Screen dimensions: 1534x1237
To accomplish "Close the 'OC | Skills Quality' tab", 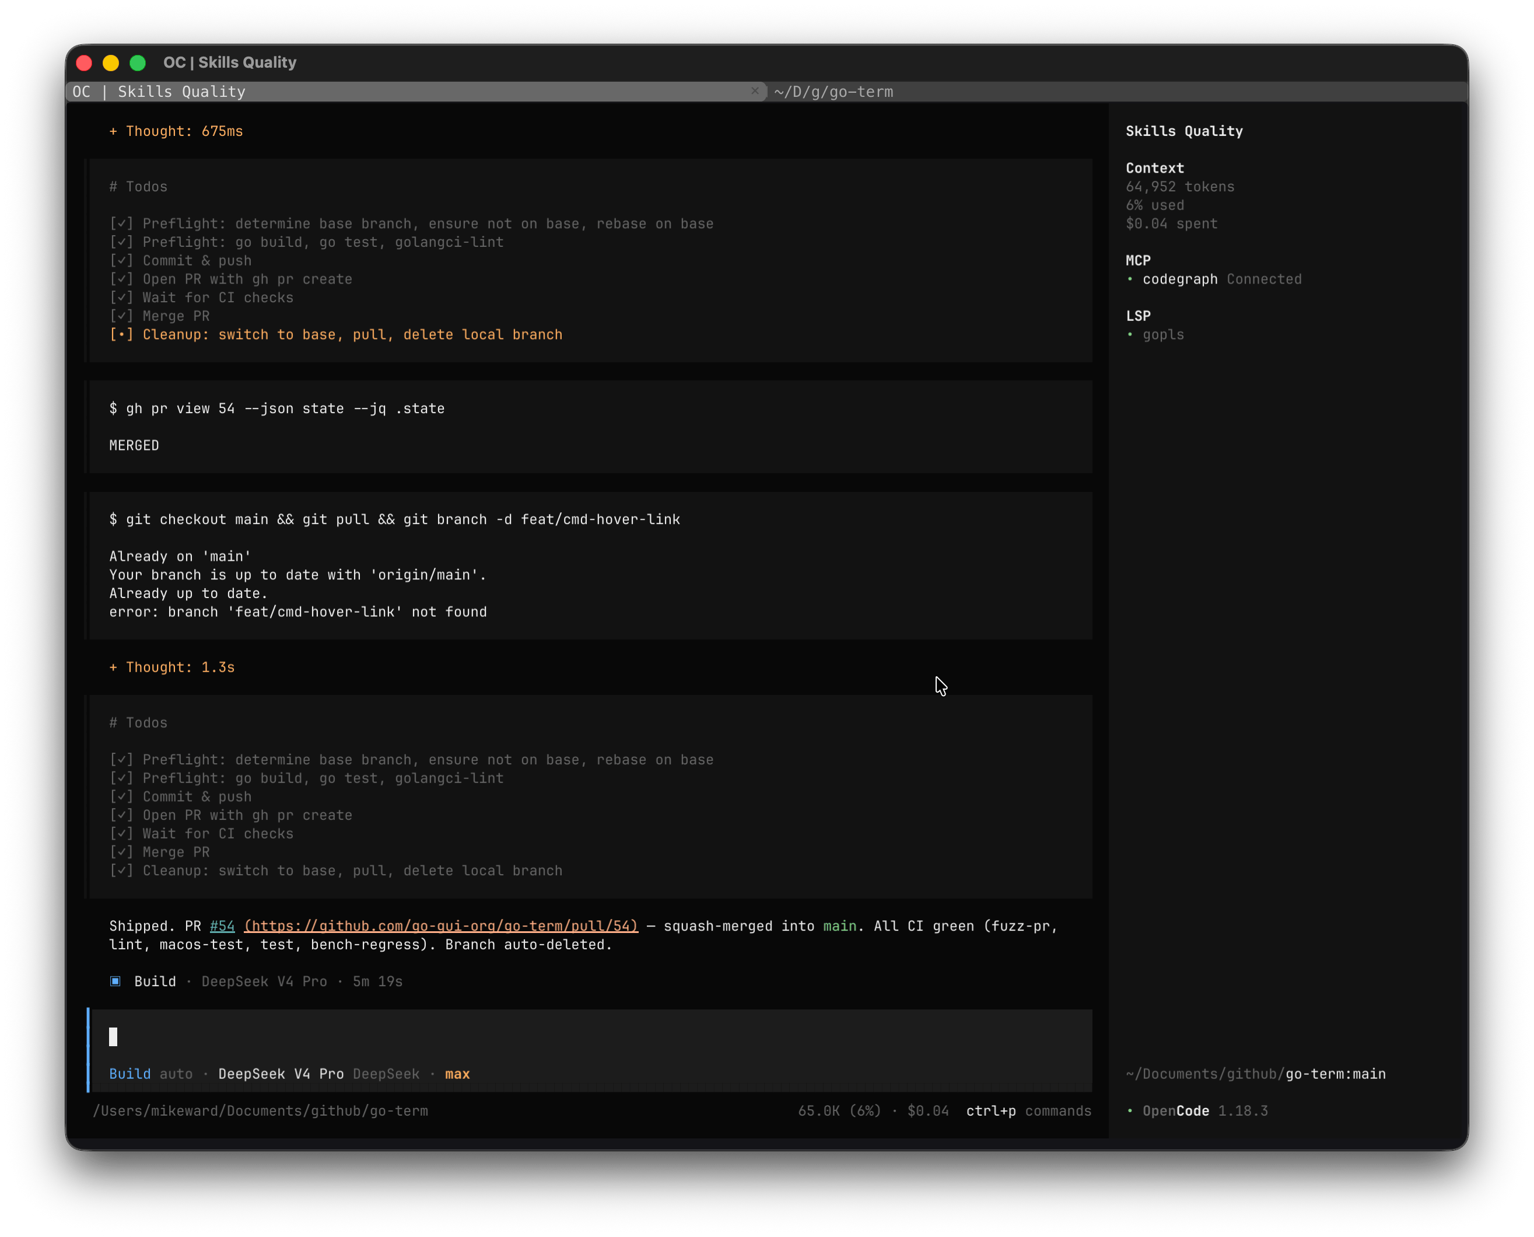I will coord(754,91).
